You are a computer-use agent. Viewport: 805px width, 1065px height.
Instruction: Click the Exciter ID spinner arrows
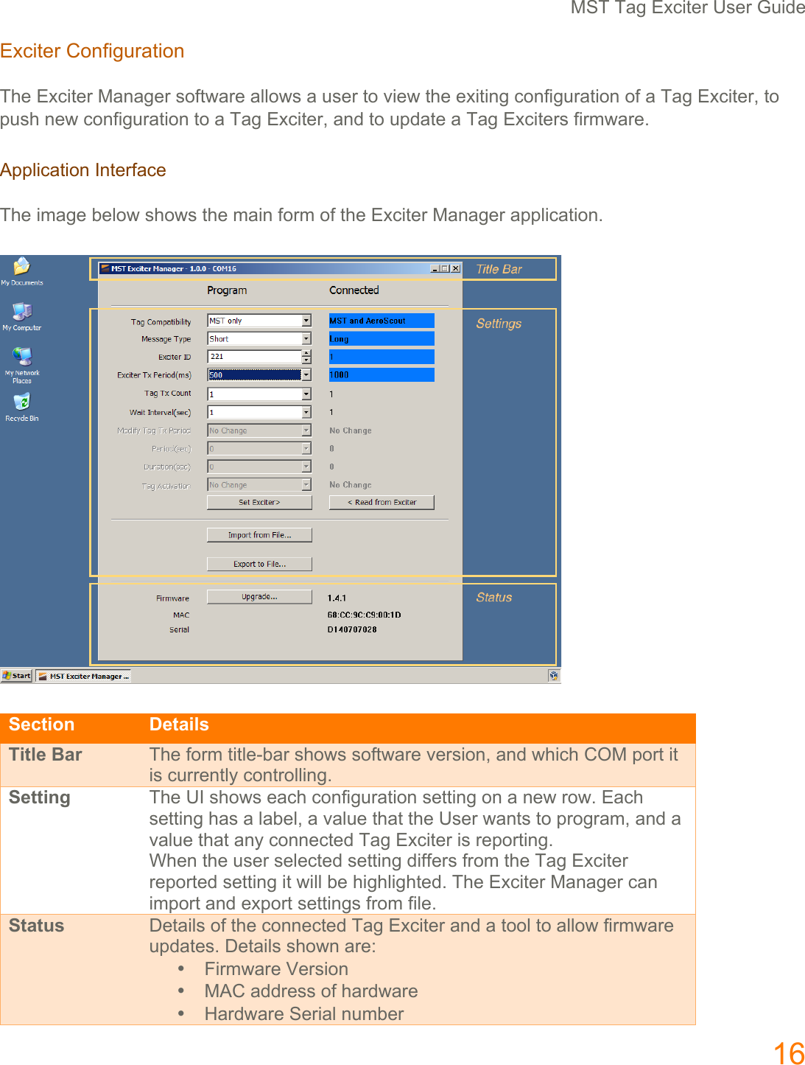click(306, 357)
